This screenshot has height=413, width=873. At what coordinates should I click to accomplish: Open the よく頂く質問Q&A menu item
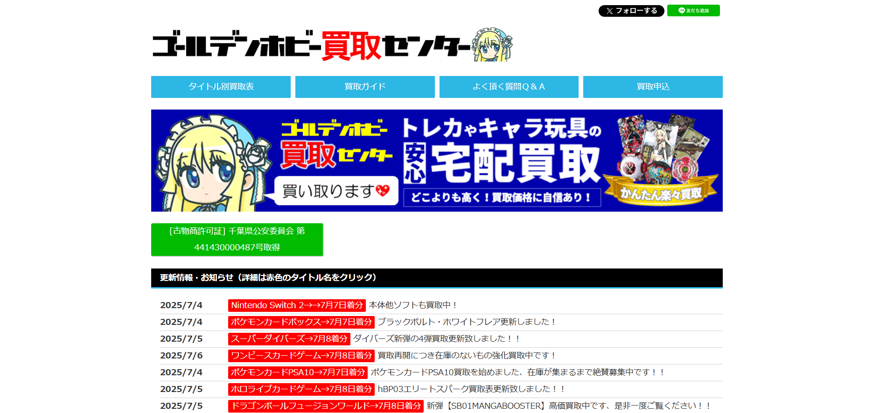pyautogui.click(x=509, y=87)
